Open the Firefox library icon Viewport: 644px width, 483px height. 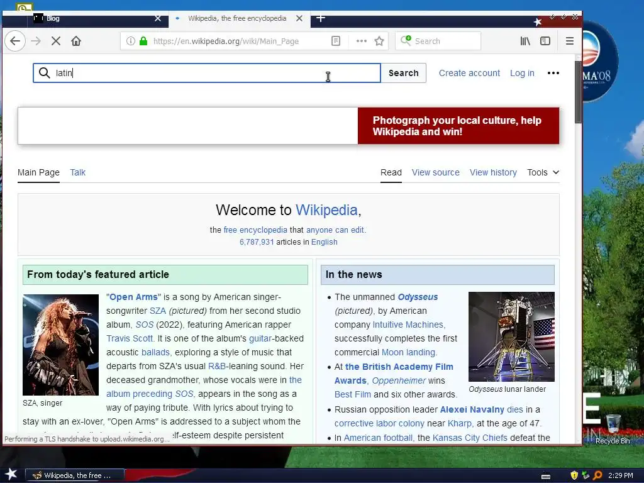pos(525,41)
